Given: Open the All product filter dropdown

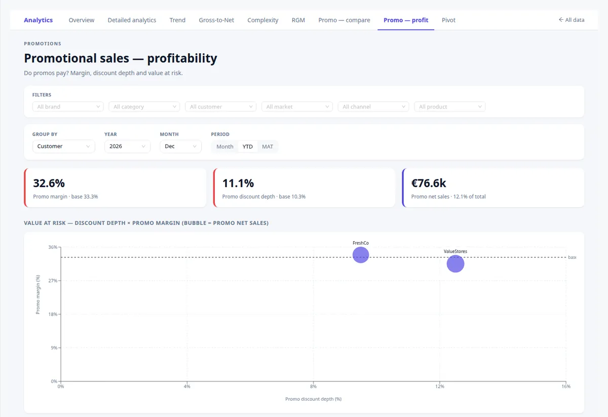Looking at the screenshot, I should 450,107.
